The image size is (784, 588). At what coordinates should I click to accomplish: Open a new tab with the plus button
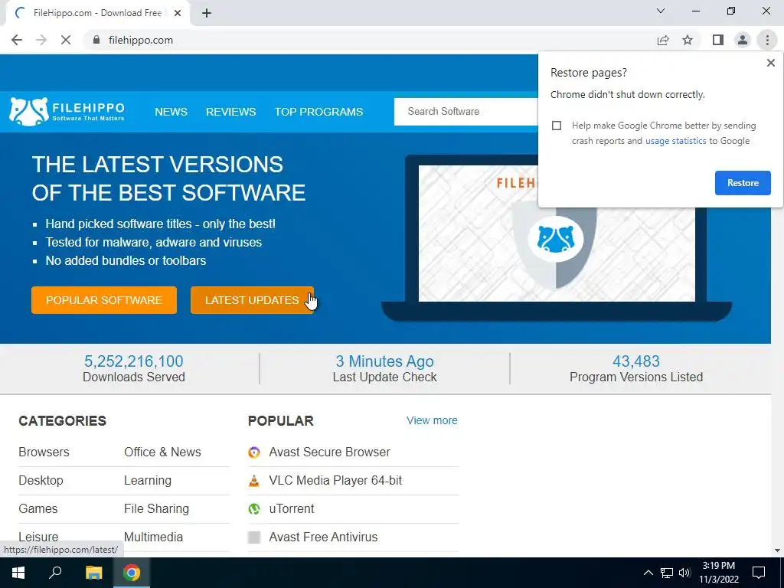coord(207,13)
